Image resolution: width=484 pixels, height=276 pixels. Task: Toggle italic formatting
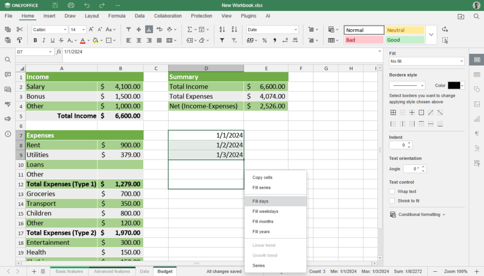tap(44, 40)
